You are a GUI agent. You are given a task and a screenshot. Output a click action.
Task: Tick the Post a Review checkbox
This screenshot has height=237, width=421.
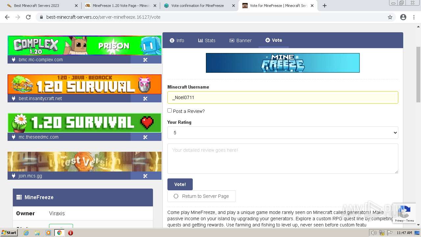(x=169, y=111)
